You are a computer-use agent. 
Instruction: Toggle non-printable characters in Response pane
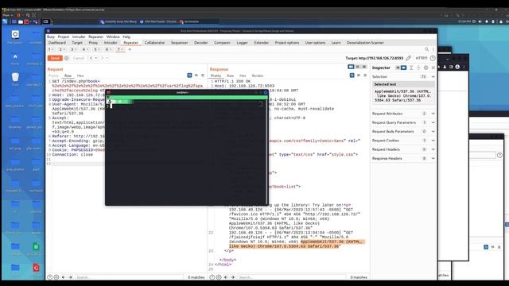click(359, 75)
